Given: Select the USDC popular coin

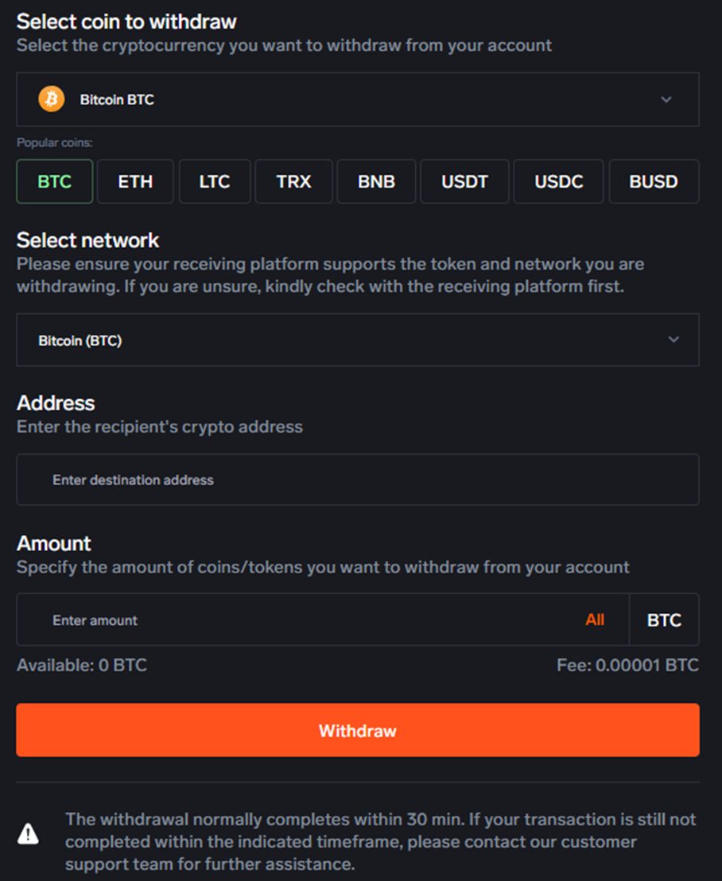Looking at the screenshot, I should pyautogui.click(x=558, y=181).
